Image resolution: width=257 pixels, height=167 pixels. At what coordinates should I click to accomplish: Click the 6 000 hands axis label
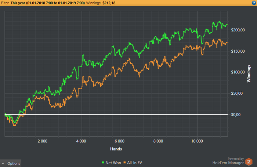120,141
